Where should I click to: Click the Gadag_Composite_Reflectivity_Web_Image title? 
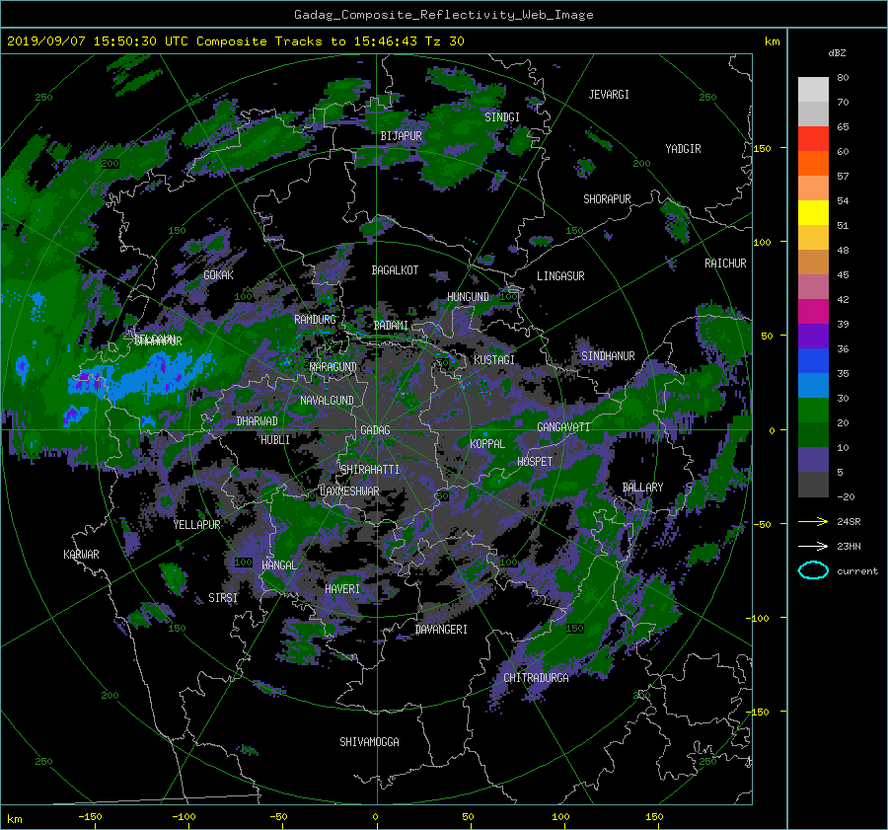click(x=443, y=15)
